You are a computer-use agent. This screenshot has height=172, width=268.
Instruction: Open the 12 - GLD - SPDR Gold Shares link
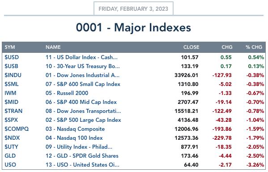82,156
